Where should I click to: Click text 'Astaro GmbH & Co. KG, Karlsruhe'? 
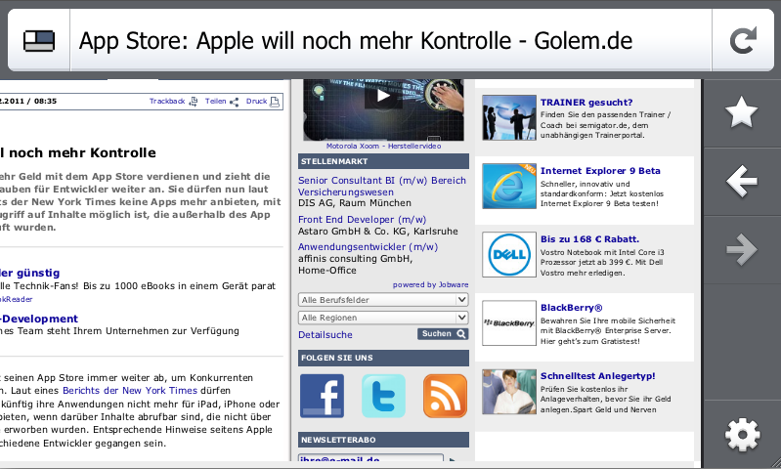pos(378,231)
